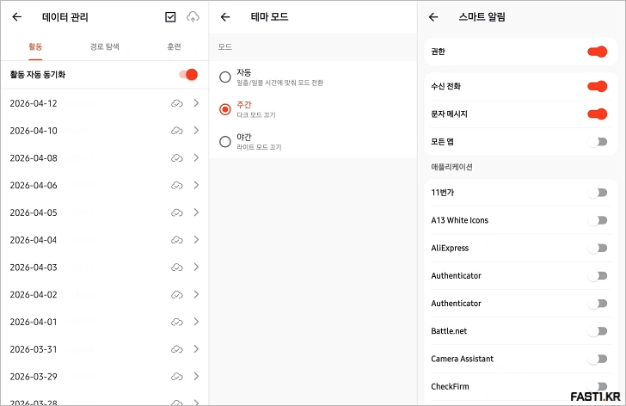The height and width of the screenshot is (406, 626).
Task: Disable 활동 자동 동기화 toggle
Action: click(188, 75)
